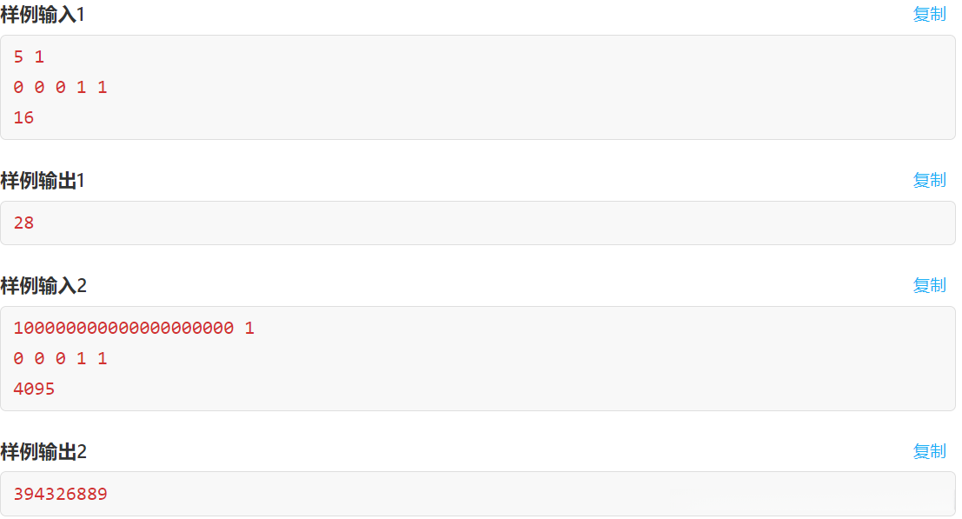
Task: Click the value 4095 in 样例输入2
Action: 34,389
